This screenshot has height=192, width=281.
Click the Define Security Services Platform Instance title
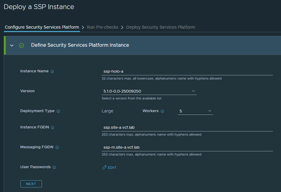coord(80,45)
